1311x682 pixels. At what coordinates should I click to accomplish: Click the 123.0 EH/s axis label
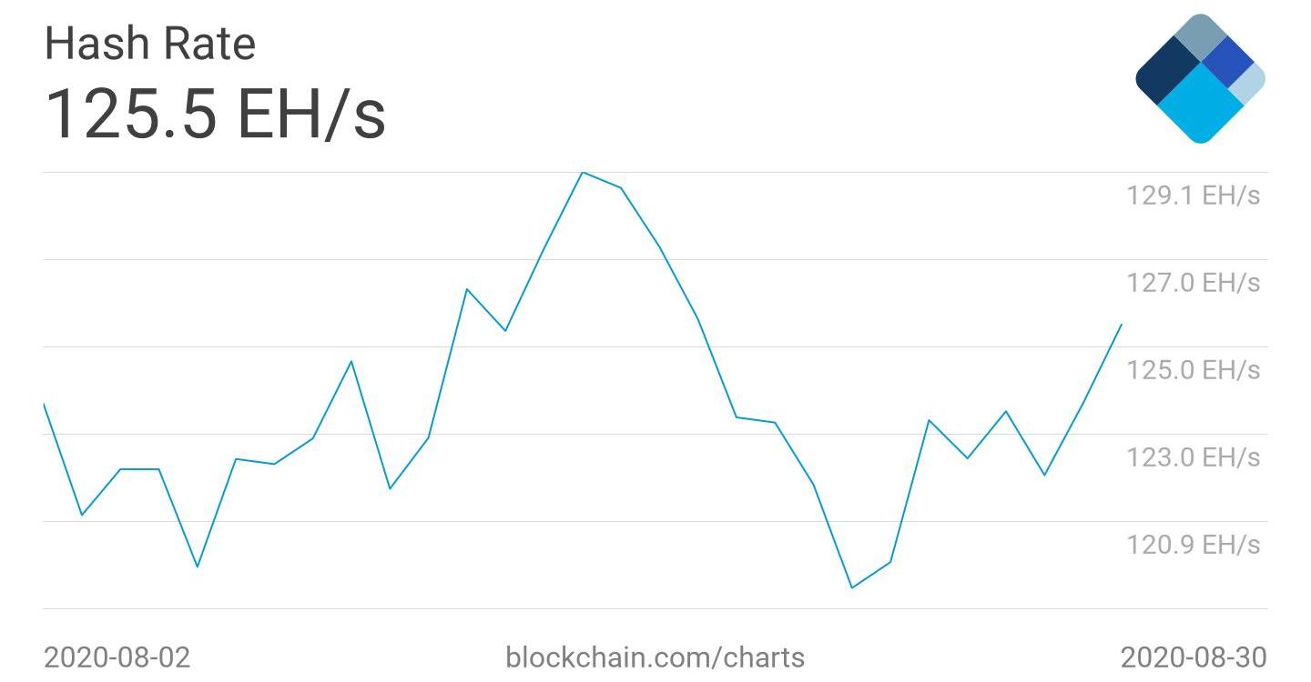[x=1193, y=456]
